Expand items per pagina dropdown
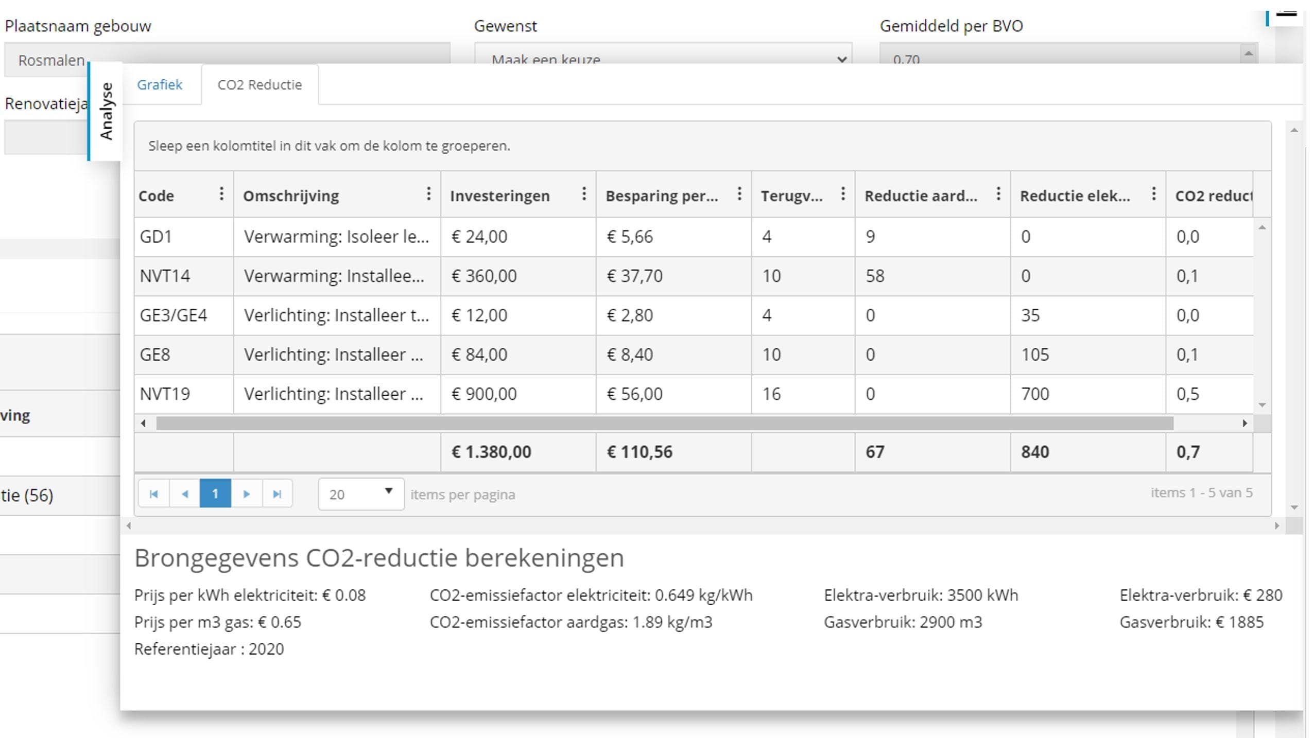 (x=360, y=494)
